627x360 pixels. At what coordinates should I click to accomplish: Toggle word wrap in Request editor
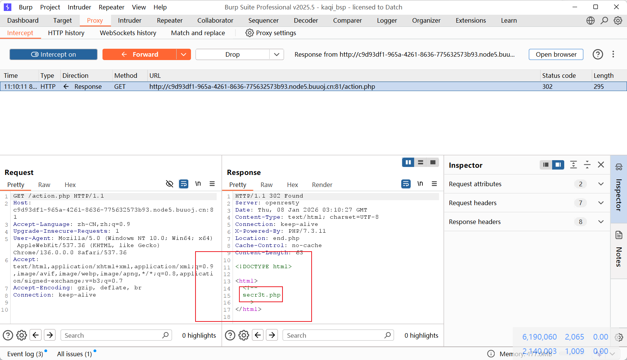[184, 184]
